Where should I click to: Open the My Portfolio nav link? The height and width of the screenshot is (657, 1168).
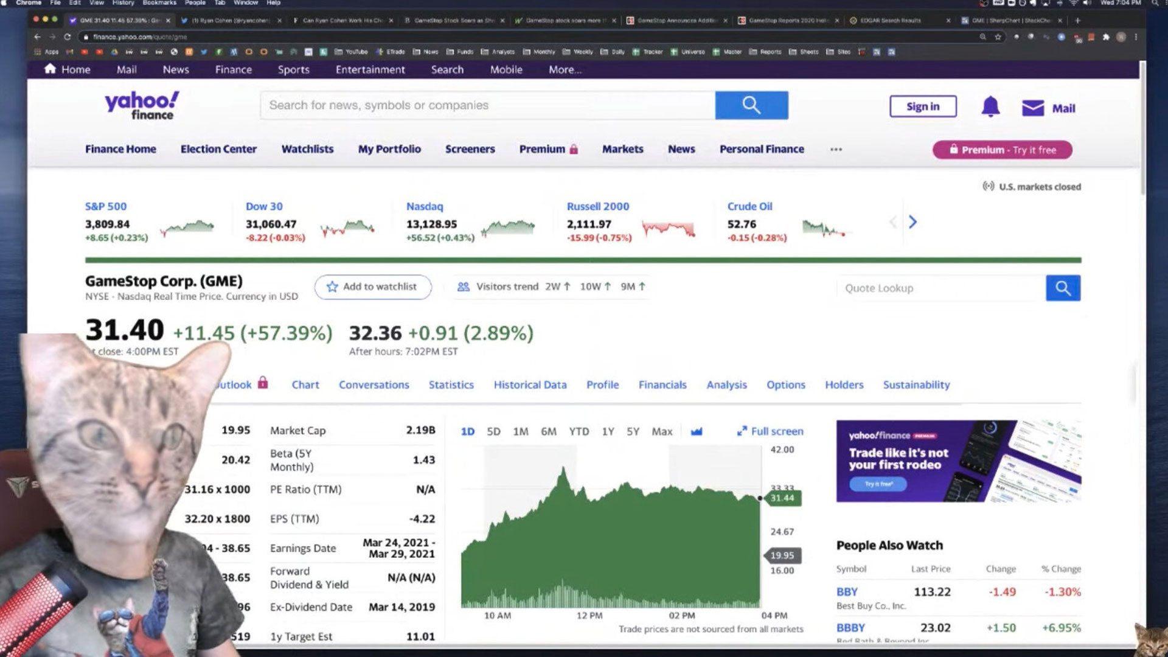tap(389, 149)
